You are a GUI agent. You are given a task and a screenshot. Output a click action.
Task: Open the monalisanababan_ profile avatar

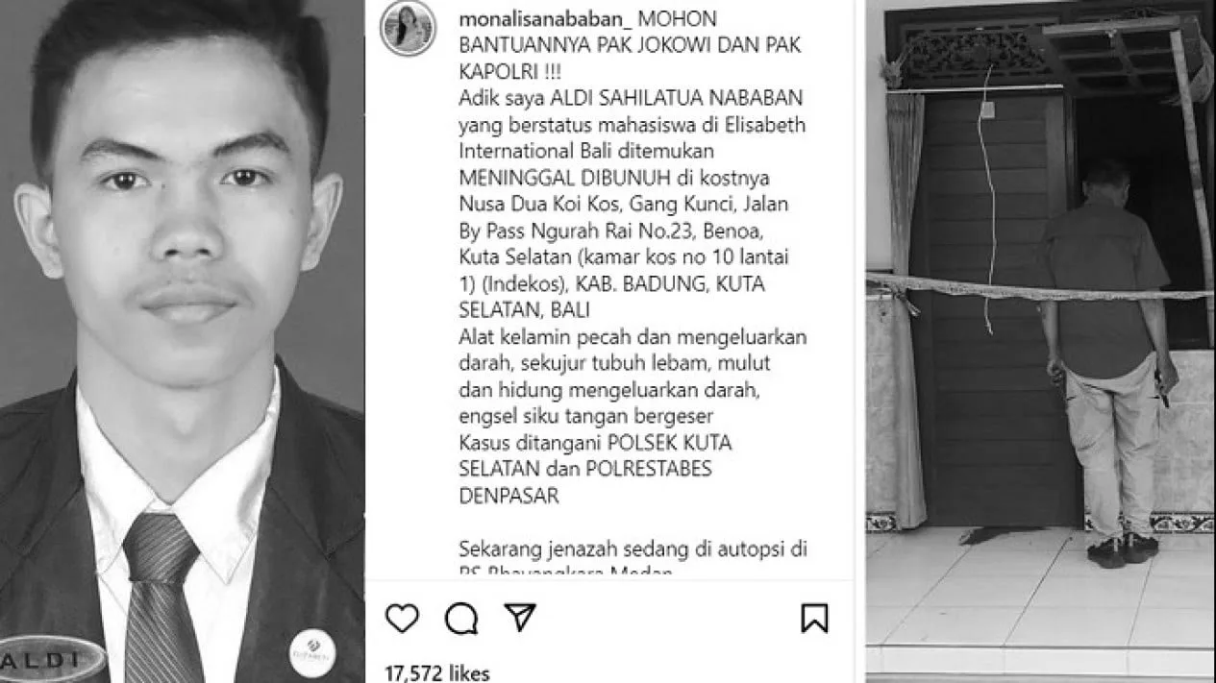coord(409,29)
